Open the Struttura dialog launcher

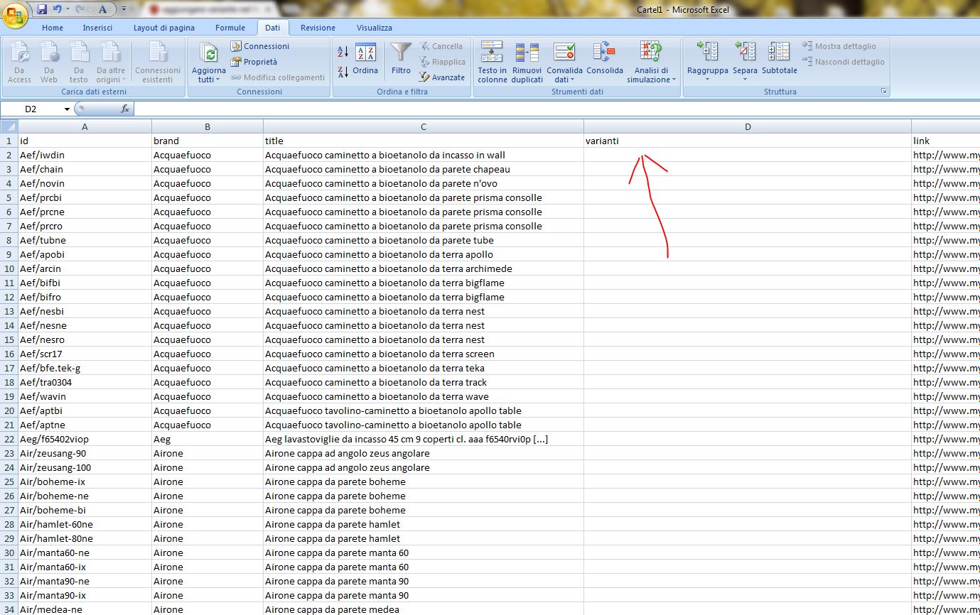coord(883,92)
